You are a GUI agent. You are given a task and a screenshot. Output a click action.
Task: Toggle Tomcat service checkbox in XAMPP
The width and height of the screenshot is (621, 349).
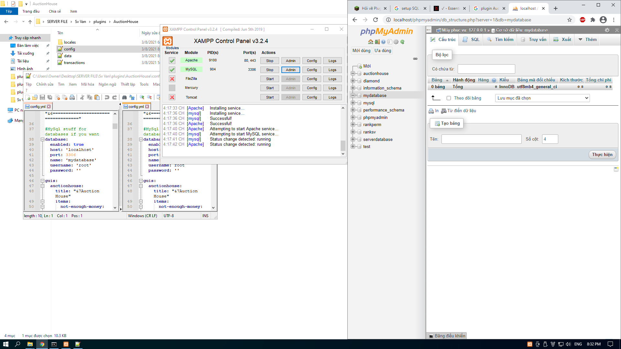point(172,97)
